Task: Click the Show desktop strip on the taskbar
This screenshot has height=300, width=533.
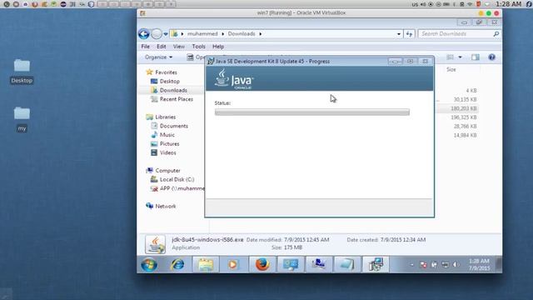Action: (499, 265)
